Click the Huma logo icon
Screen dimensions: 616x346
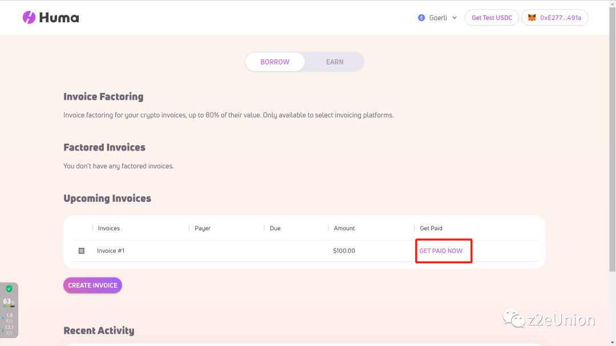coord(29,18)
